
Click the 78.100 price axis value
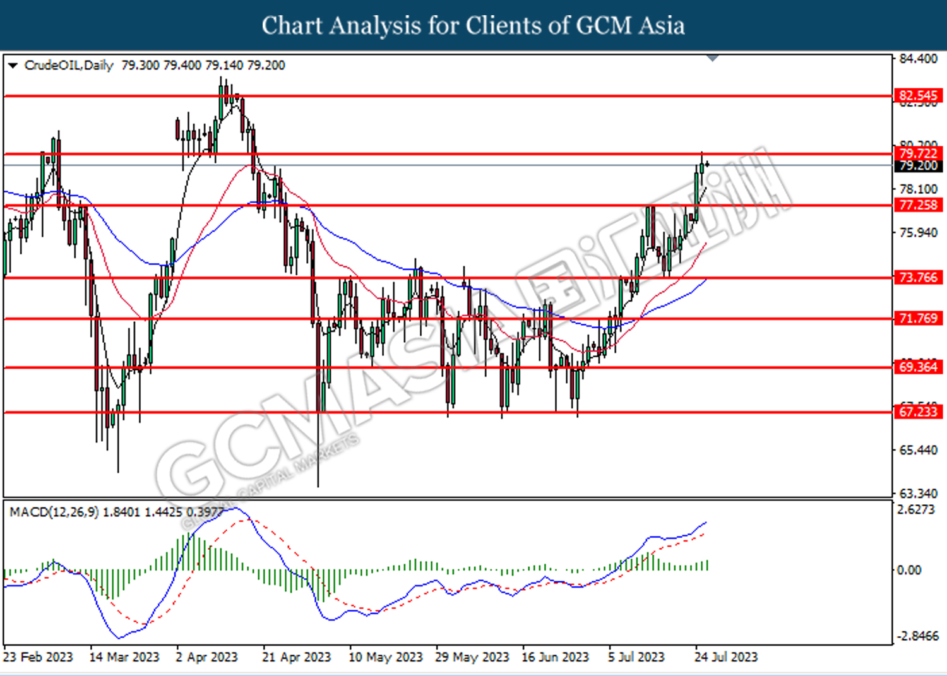click(919, 189)
